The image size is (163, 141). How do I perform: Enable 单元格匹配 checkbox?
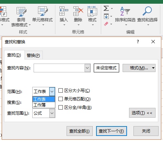[x=60, y=99]
